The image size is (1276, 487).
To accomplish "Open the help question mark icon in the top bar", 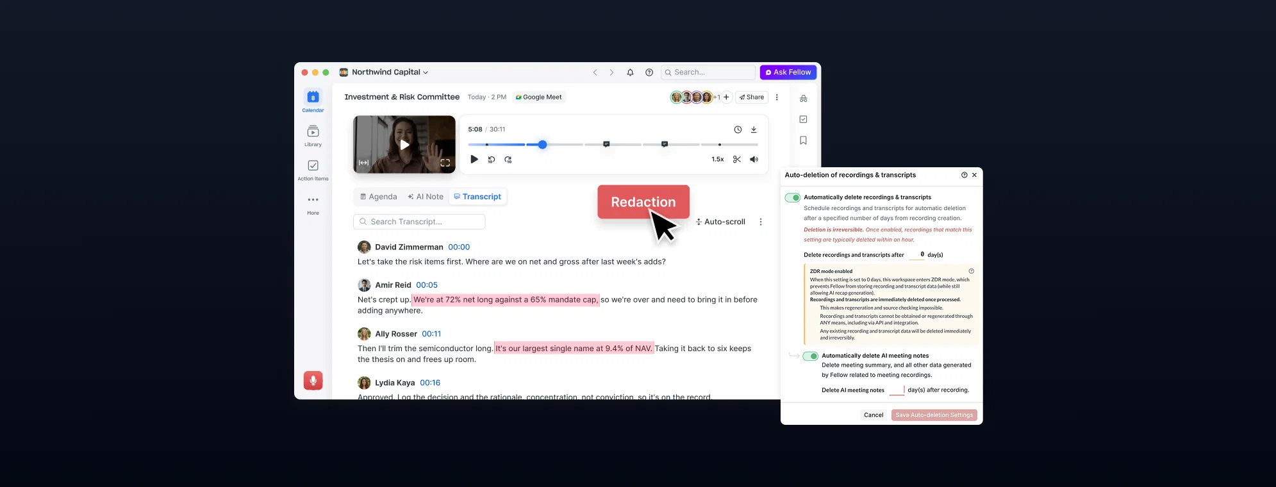I will point(649,72).
